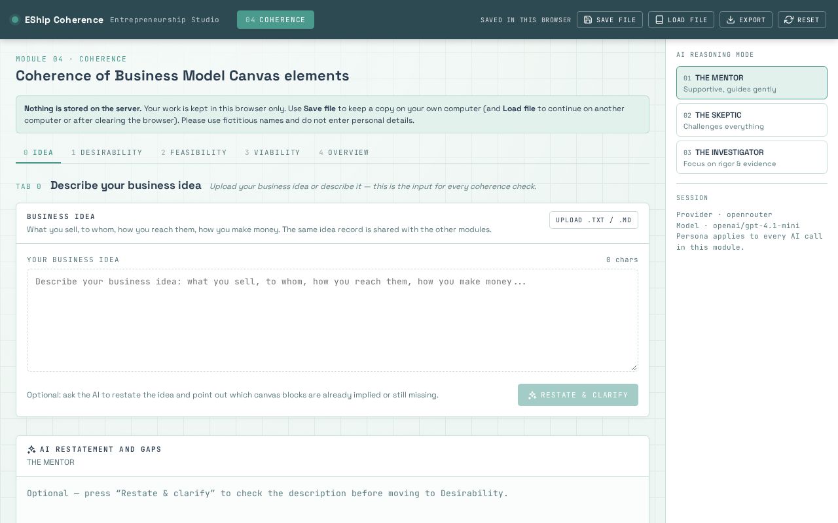Click the 0 chars counter
The width and height of the screenshot is (838, 523).
point(622,260)
